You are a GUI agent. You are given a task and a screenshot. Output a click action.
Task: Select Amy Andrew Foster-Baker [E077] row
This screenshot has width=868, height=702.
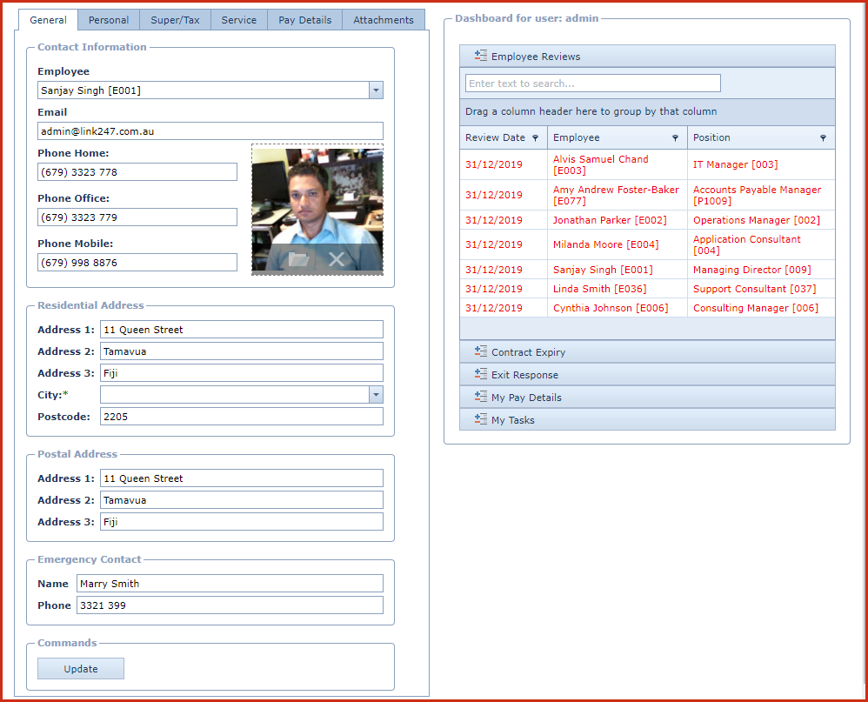(647, 195)
